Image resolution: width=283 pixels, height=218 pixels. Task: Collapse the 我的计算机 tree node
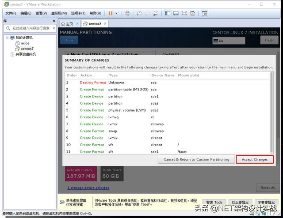[7, 38]
